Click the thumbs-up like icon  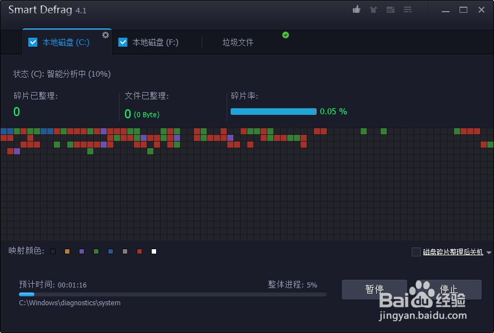click(357, 9)
